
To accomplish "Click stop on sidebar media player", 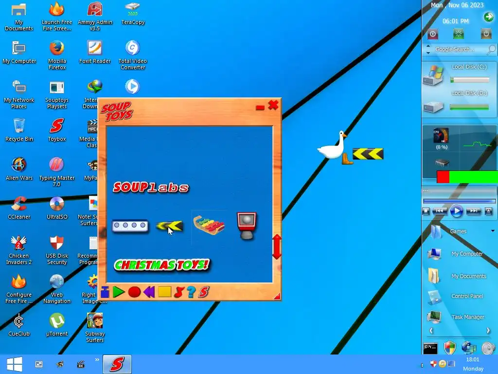I will click(426, 211).
